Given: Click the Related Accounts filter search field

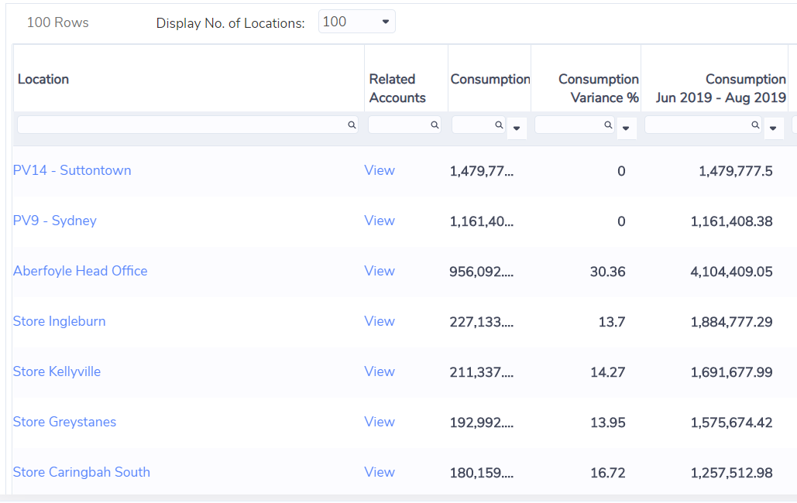Looking at the screenshot, I should pos(404,125).
